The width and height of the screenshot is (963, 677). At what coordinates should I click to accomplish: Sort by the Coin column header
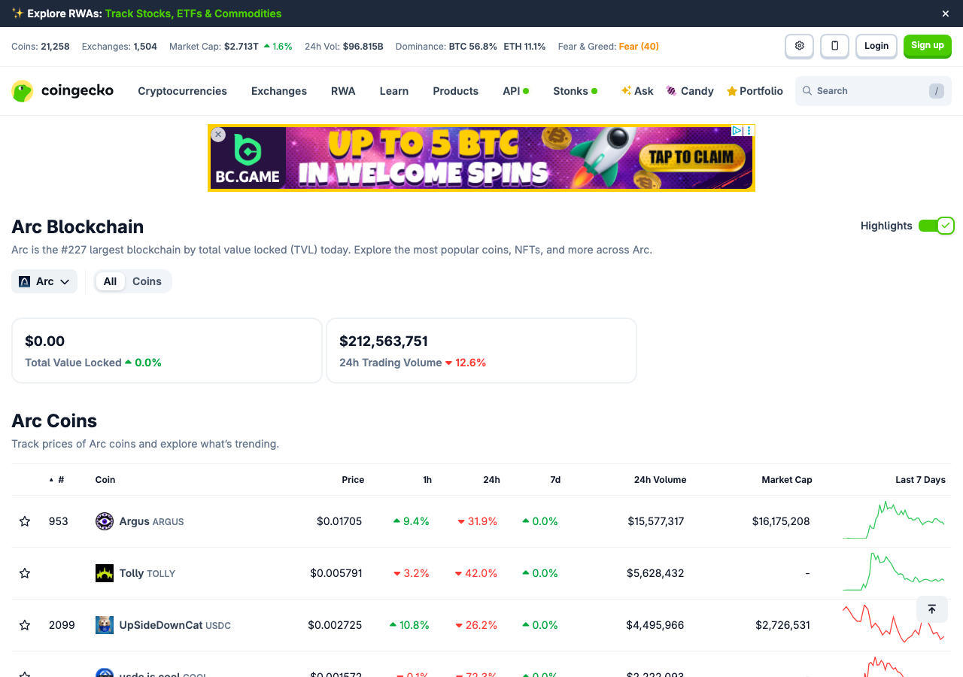pyautogui.click(x=105, y=480)
